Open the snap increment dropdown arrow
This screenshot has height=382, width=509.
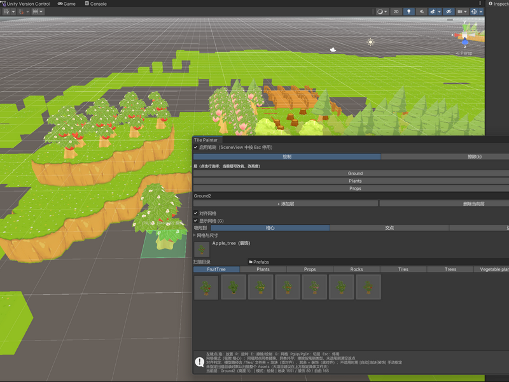[41, 11]
